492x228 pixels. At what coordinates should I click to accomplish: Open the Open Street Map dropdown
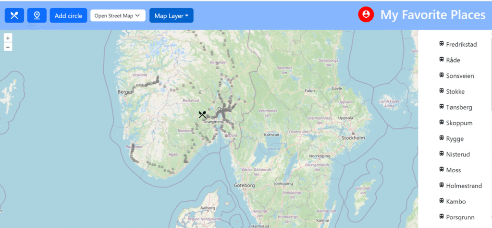(118, 15)
